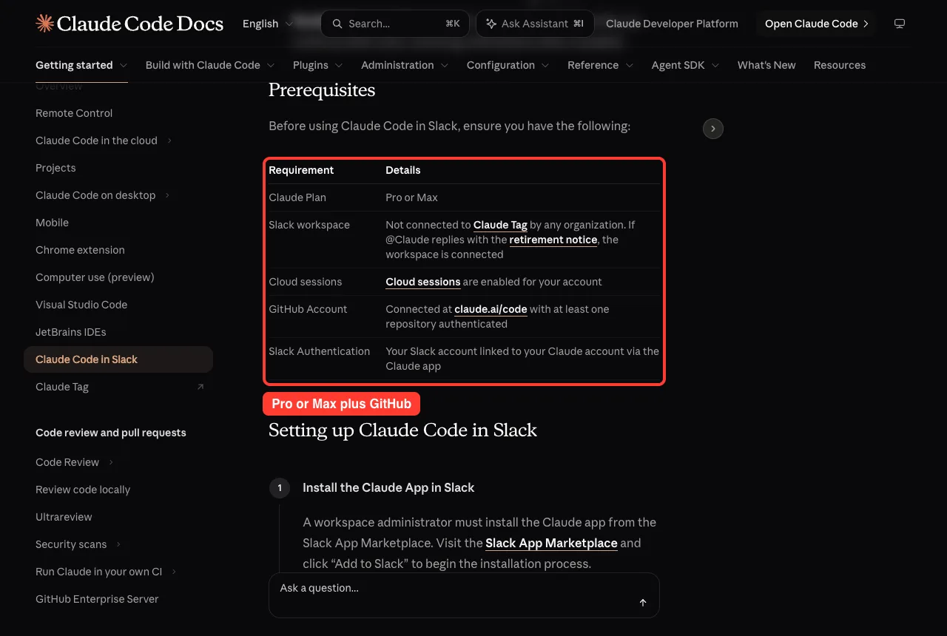Expand the Getting started menu
This screenshot has height=636, width=947.
[x=81, y=65]
